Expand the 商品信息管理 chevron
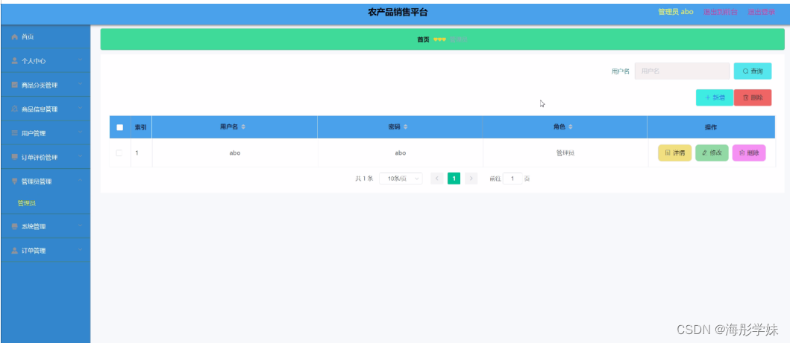The height and width of the screenshot is (343, 790). [80, 109]
